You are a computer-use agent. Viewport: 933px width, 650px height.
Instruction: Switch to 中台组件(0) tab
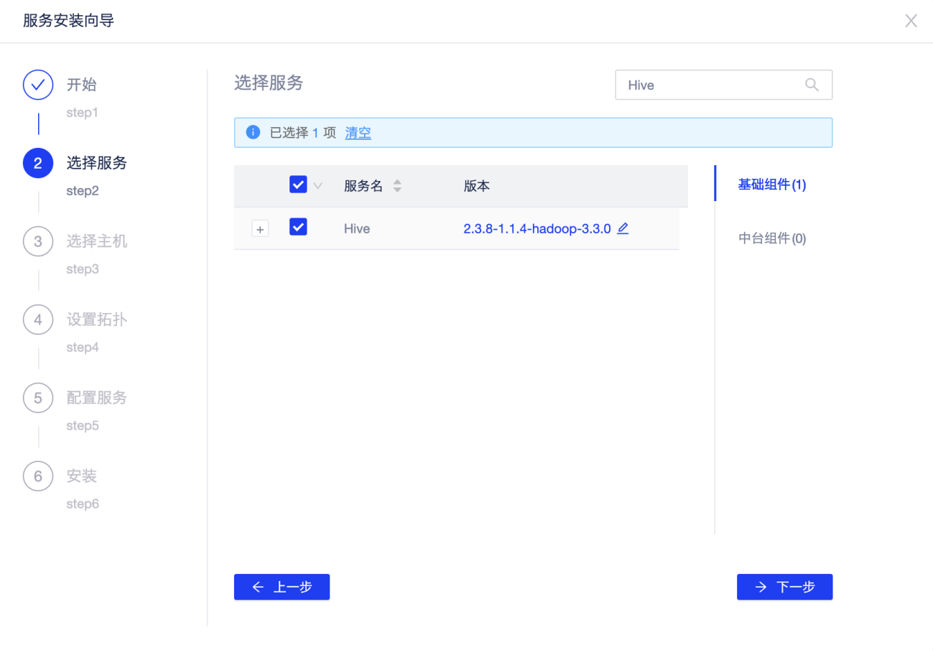[772, 238]
